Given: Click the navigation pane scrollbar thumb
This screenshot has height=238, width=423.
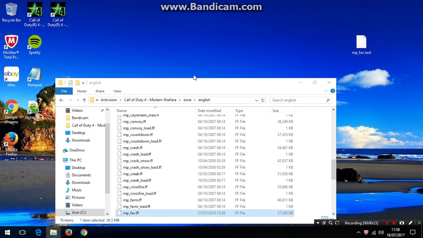Looking at the screenshot, I should 107,159.
